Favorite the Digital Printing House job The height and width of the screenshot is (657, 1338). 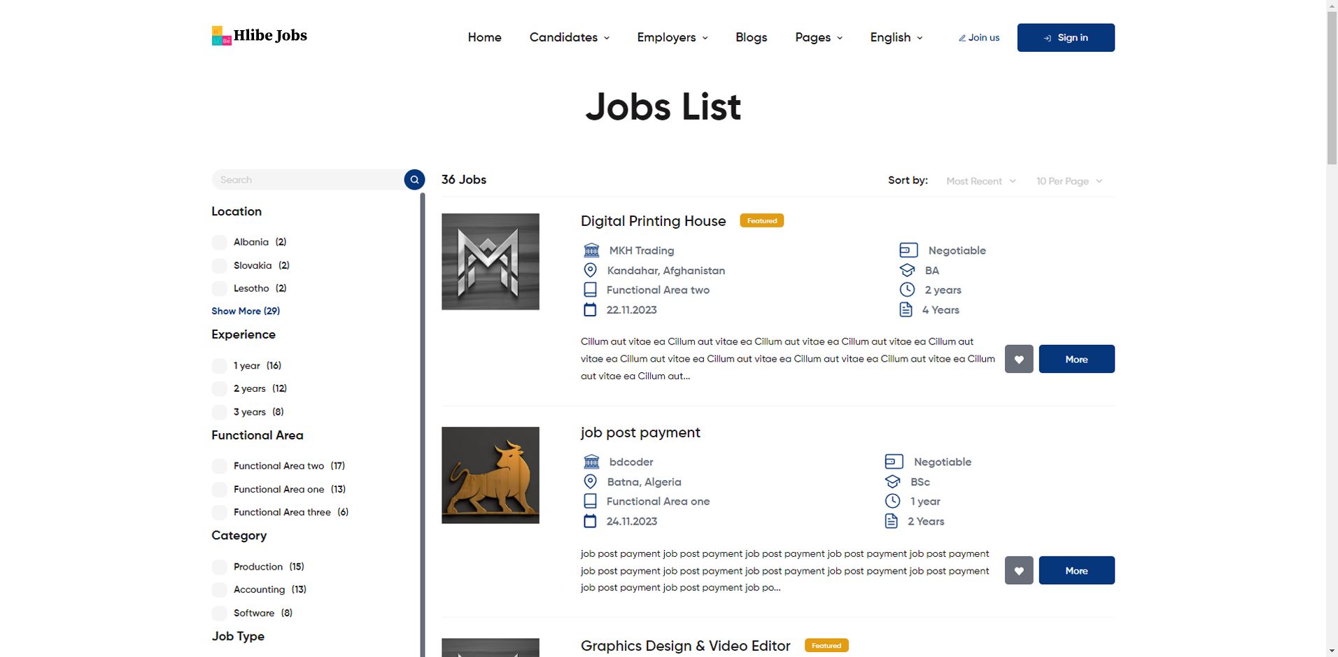pyautogui.click(x=1018, y=359)
